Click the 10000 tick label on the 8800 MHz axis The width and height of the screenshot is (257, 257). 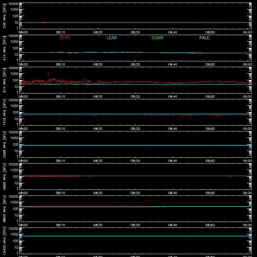13,196
